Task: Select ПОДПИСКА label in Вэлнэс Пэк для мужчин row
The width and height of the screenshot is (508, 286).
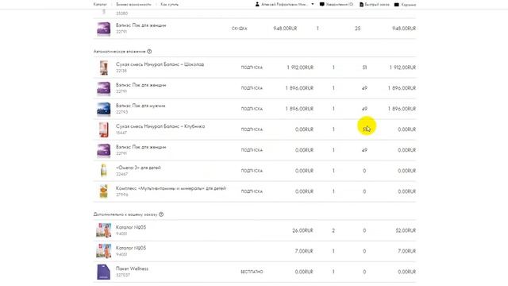Action: (252, 109)
